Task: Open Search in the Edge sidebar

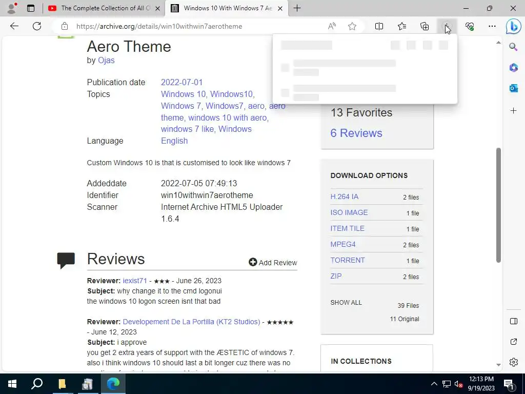Action: 513,47
